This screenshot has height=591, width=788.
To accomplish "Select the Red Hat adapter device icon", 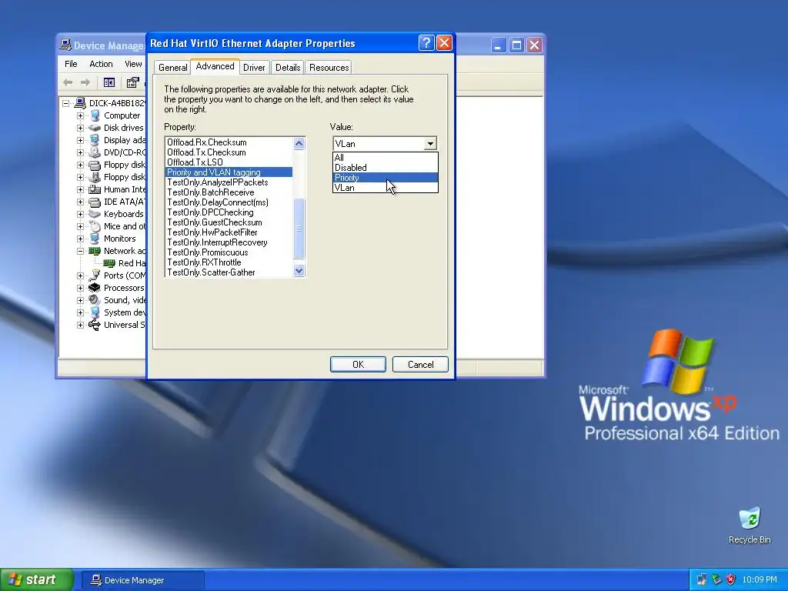I will 109,263.
